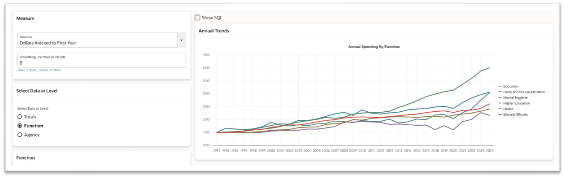Click the 10 Years smoothing link
Viewport: 565px width, 178px height.
pyautogui.click(x=55, y=70)
